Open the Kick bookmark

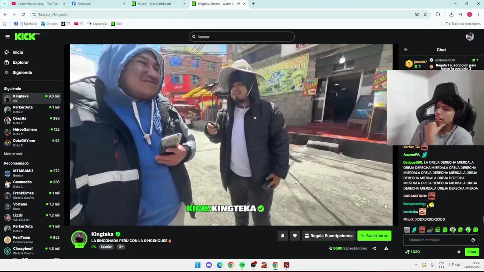[x=116, y=23]
